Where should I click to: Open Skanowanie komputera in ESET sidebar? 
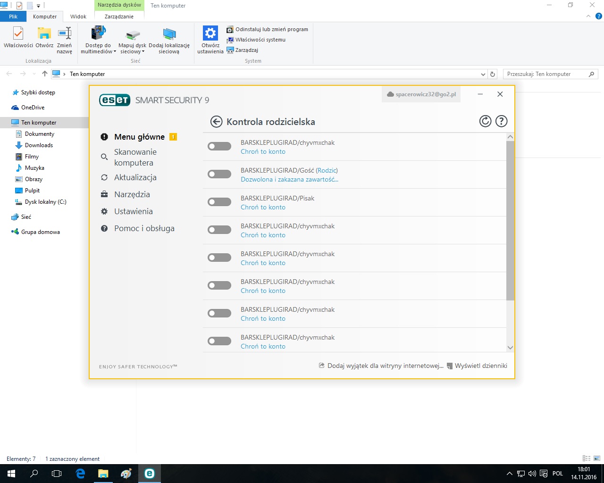pyautogui.click(x=135, y=157)
